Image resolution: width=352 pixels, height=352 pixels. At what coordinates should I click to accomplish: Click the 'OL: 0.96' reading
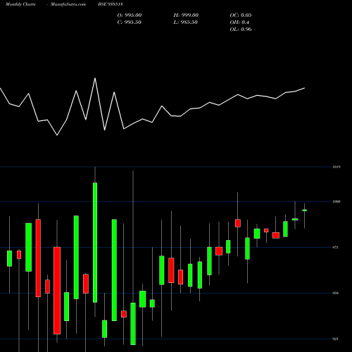tap(241, 30)
